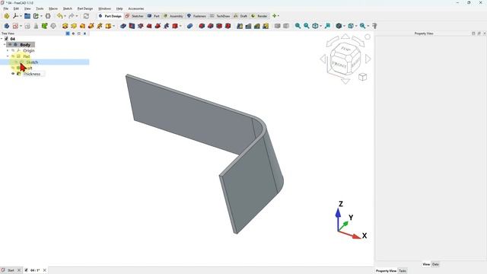This screenshot has width=487, height=274.
Task: Click navigation cube rotate right arrow
Action: [x=368, y=59]
